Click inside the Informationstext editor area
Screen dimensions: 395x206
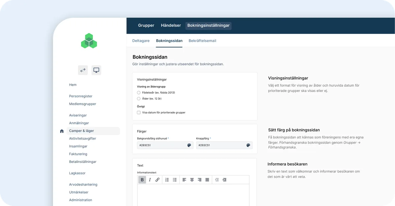(x=193, y=195)
